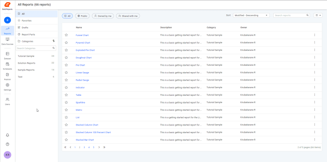327x162 pixels.
Task: Jump to the last page of reports
Action: point(104,147)
